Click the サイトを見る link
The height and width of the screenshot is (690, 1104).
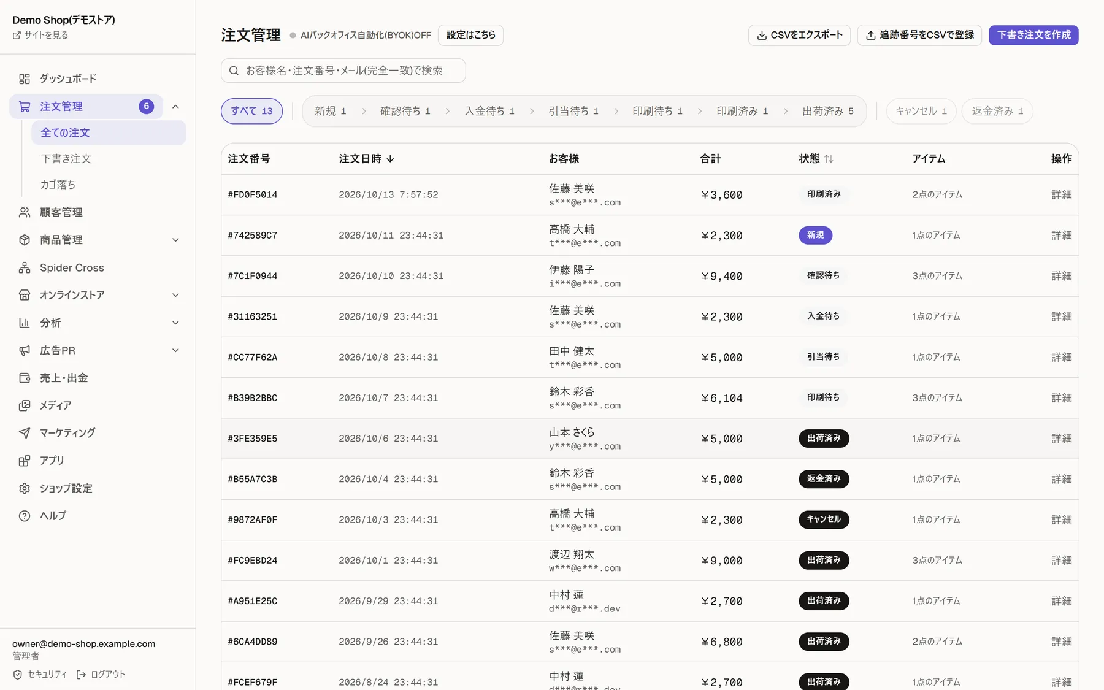tap(40, 36)
